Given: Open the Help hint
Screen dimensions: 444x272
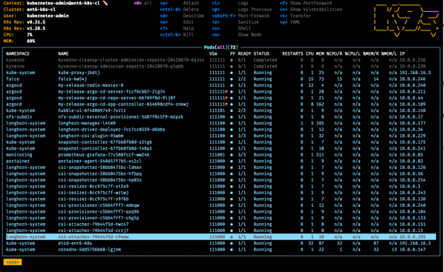Looking at the screenshot, I should coord(177,28).
